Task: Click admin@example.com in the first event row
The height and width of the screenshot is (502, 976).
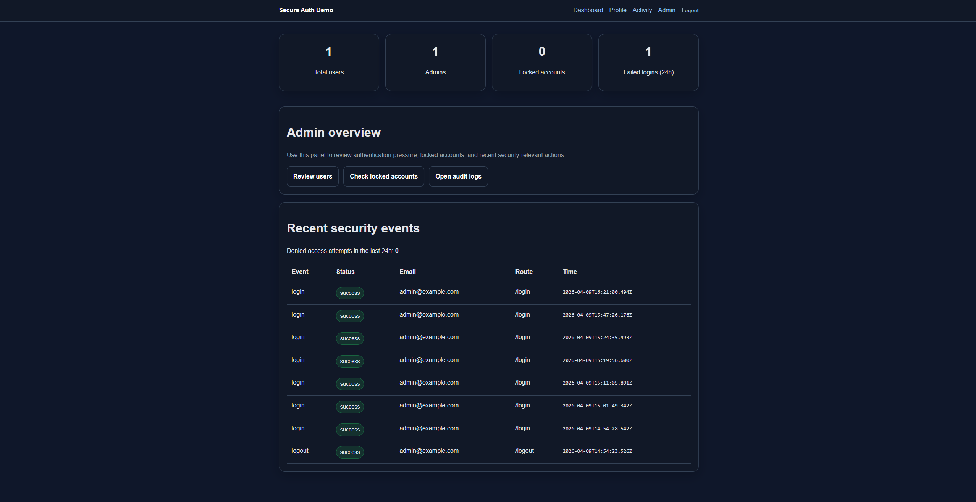Action: click(x=429, y=291)
